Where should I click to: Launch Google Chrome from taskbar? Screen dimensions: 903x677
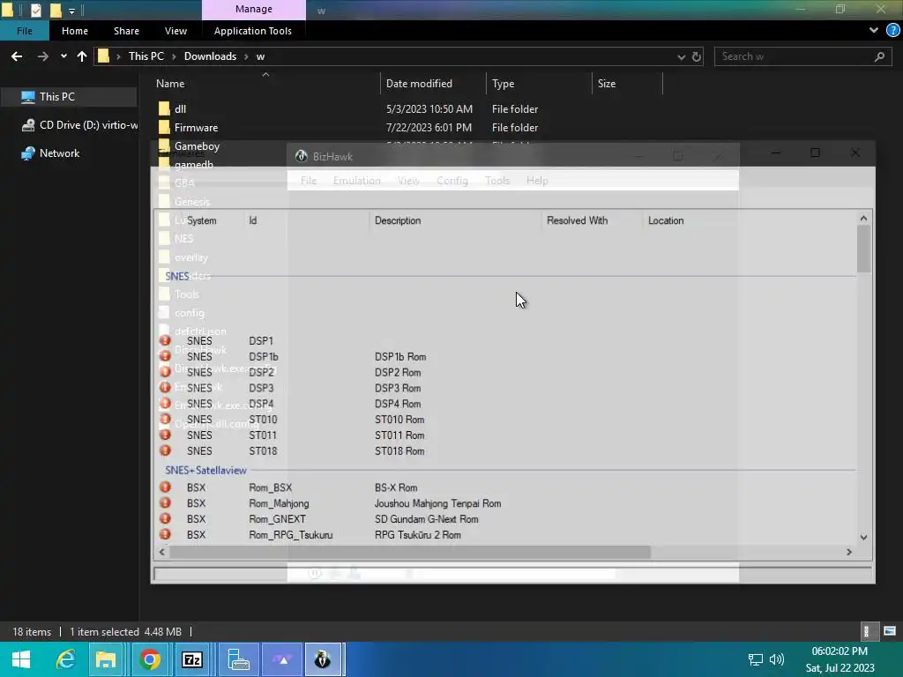coord(150,659)
